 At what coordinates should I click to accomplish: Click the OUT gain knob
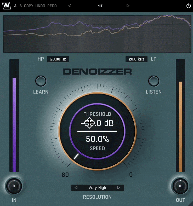pyautogui.click(x=180, y=186)
